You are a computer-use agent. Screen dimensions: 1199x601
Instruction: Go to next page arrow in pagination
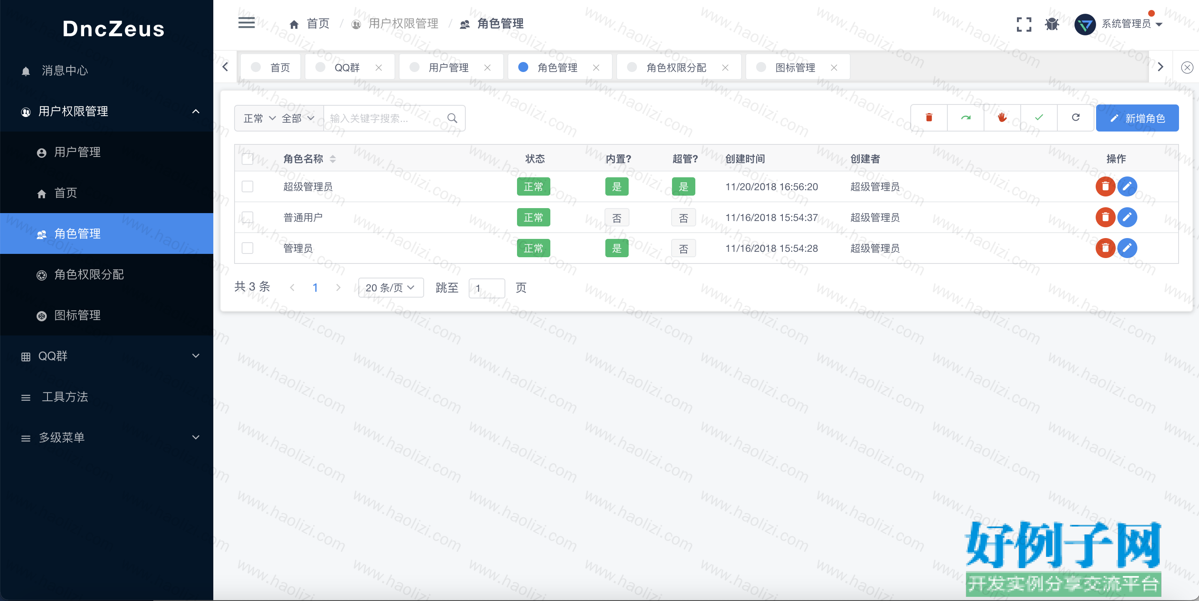click(338, 288)
